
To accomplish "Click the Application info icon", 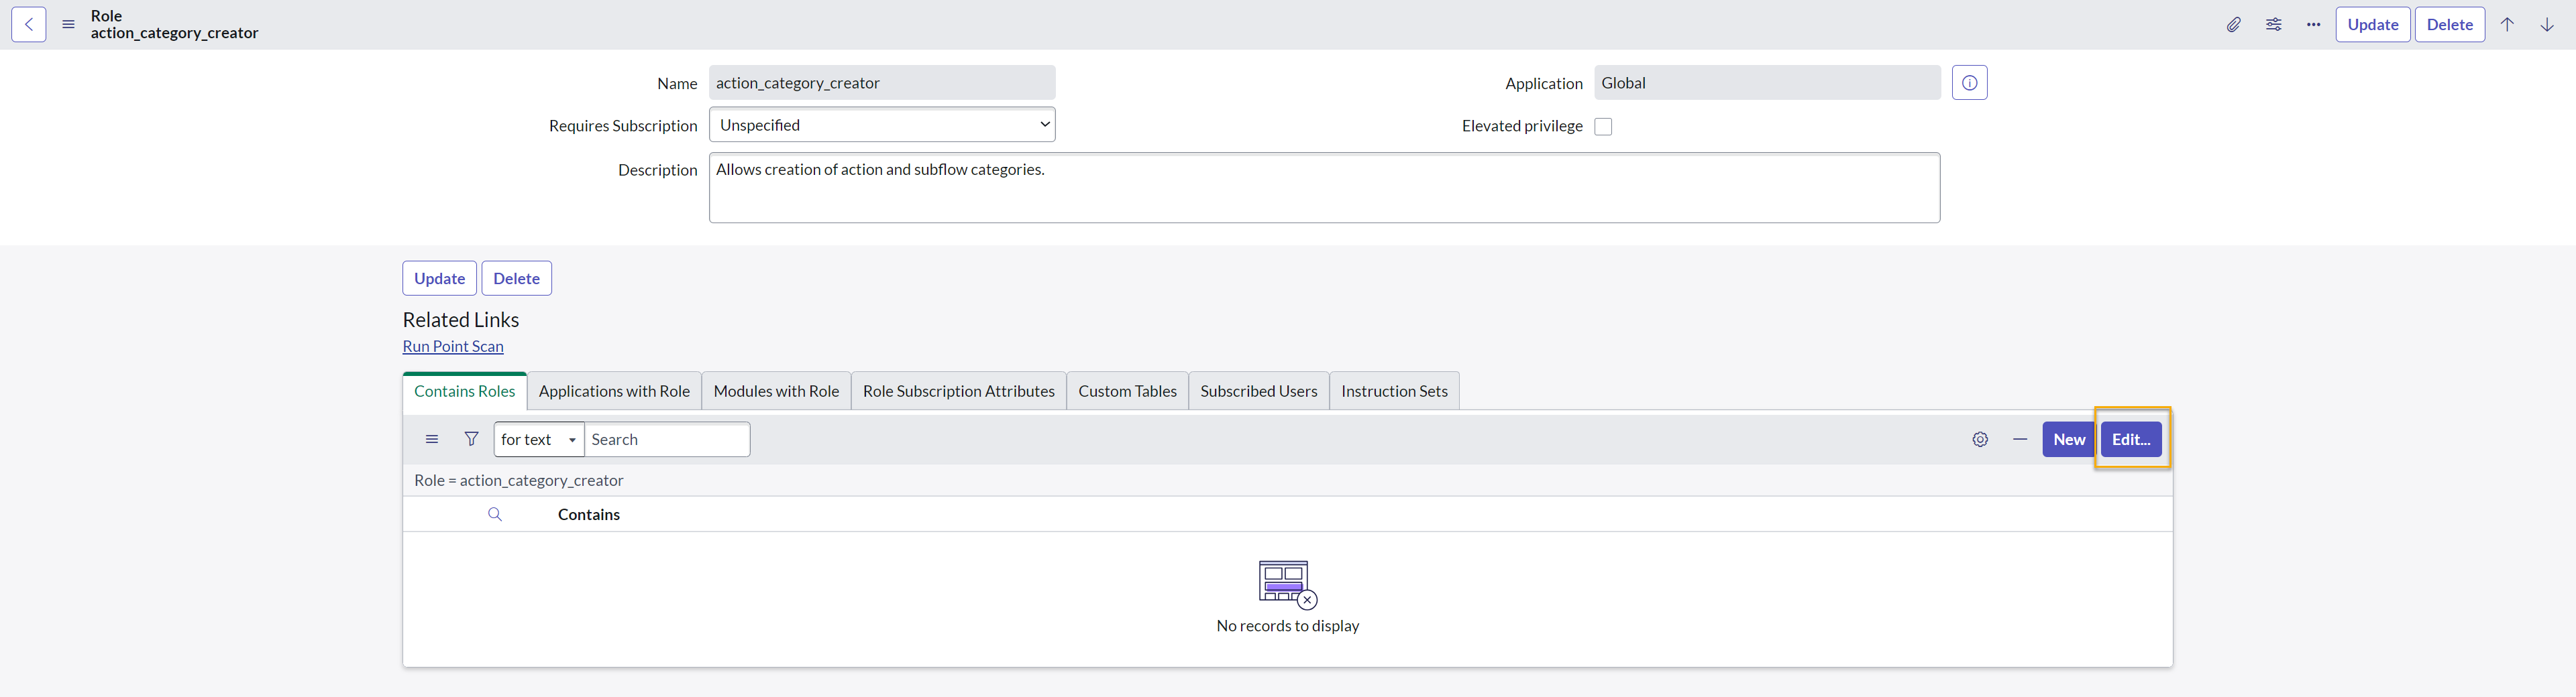I will click(x=1969, y=83).
